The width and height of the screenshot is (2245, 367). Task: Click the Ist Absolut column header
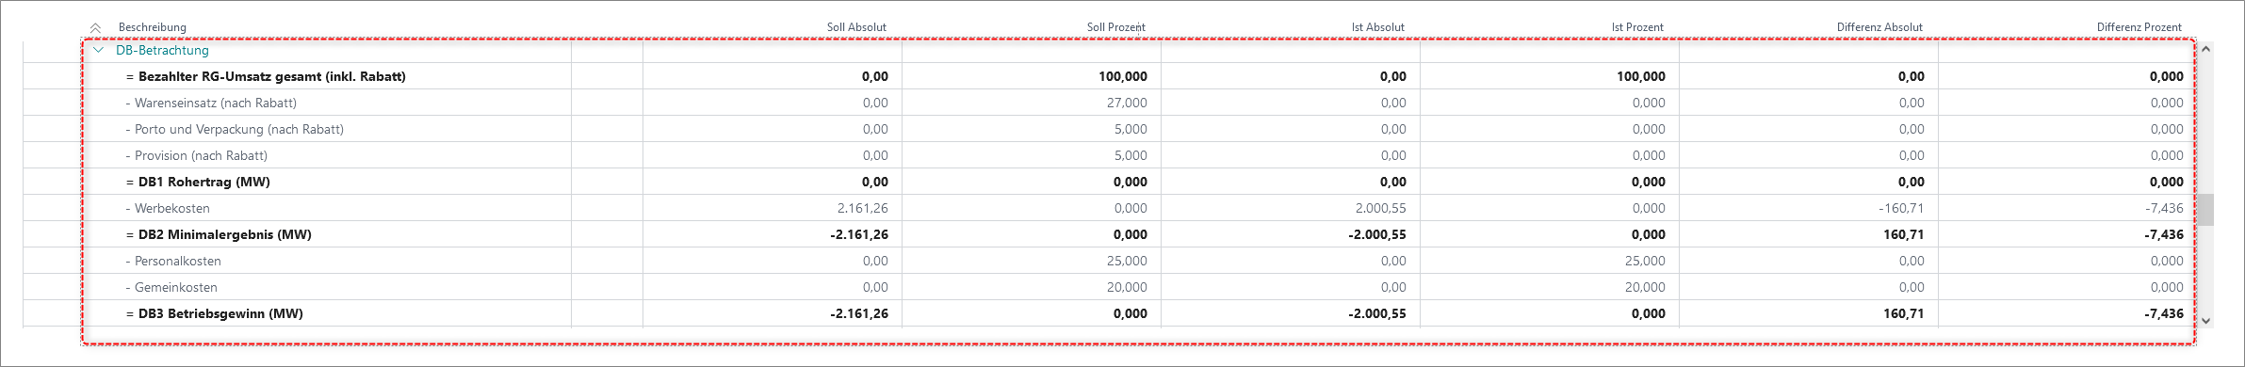1377,27
